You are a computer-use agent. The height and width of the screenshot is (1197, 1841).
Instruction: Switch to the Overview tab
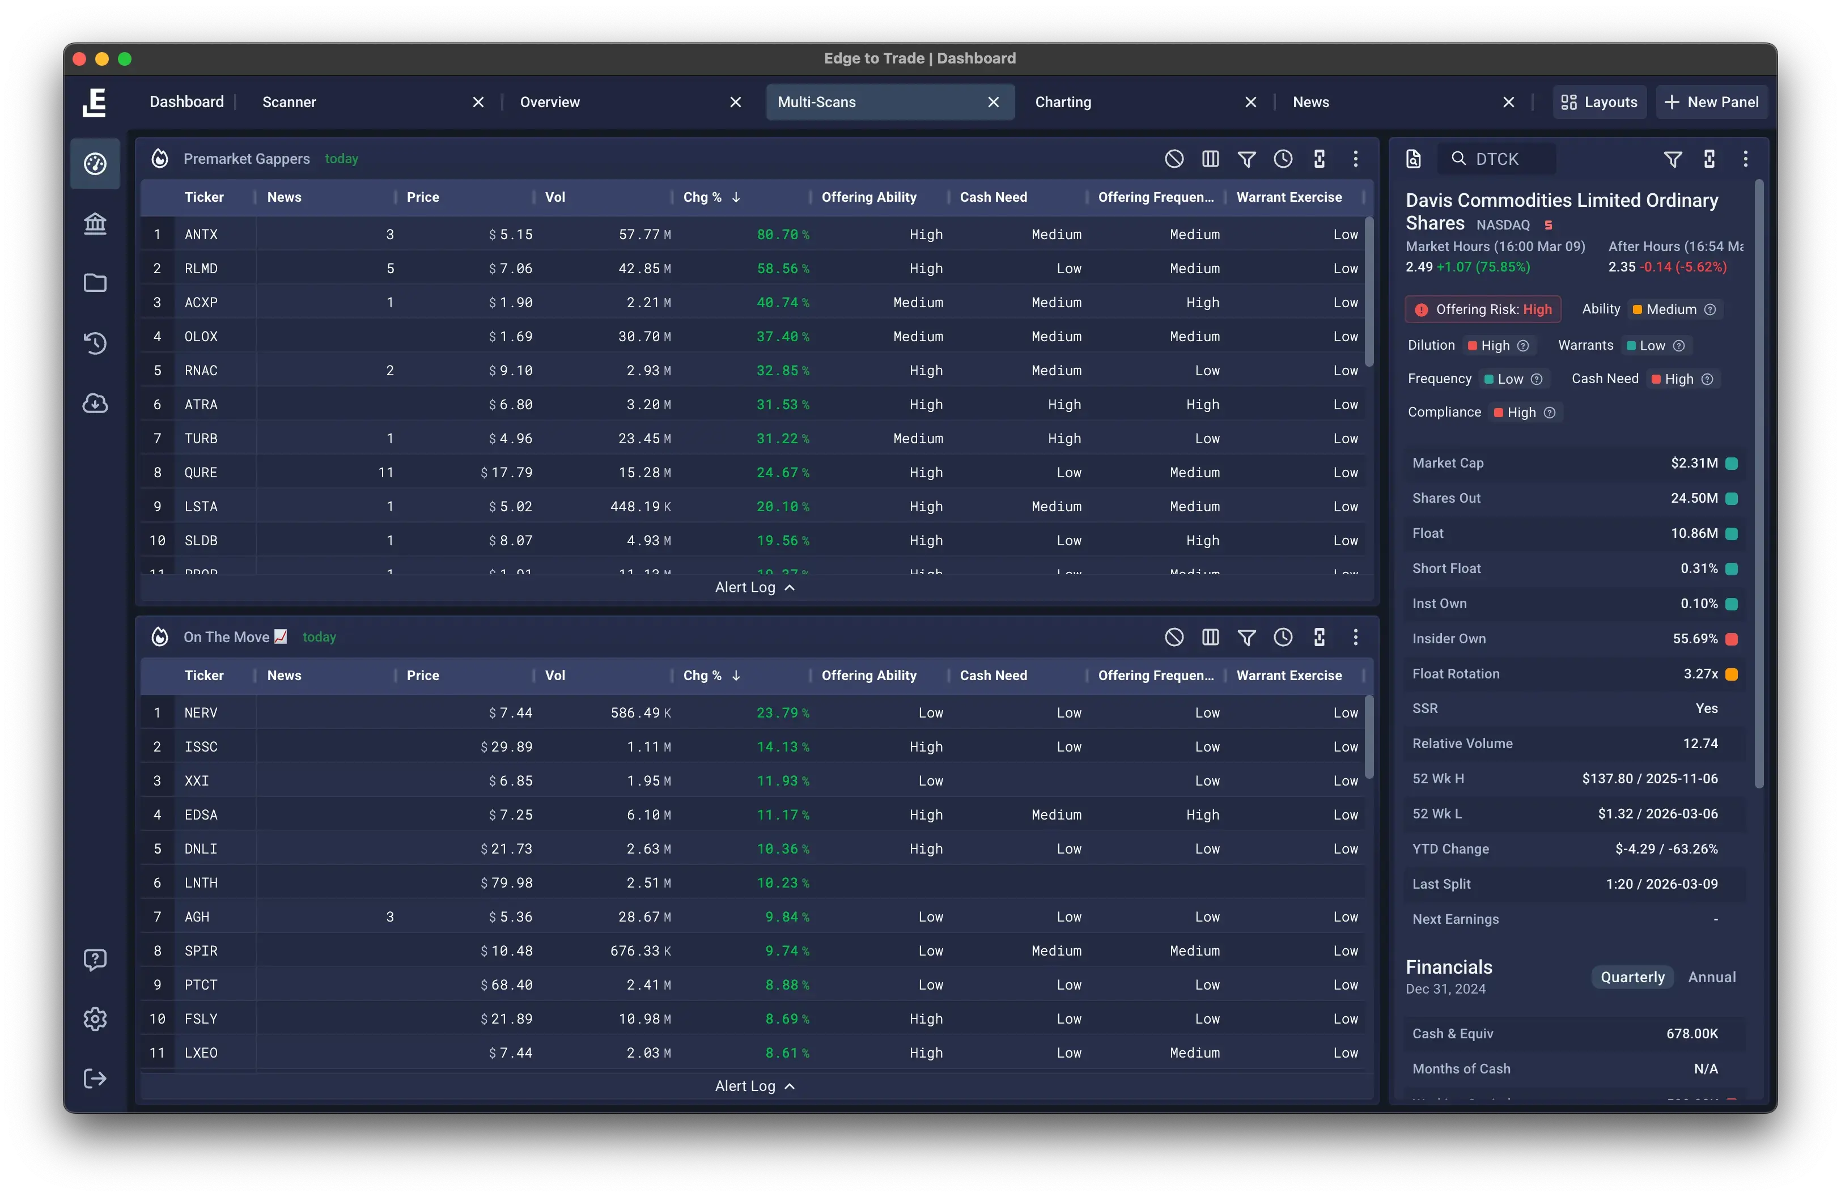[x=549, y=102]
